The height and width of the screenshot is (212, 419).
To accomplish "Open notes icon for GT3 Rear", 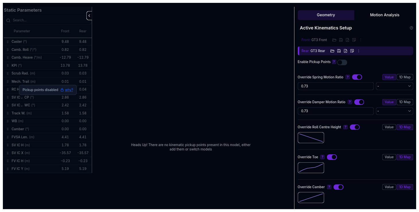I will [x=352, y=51].
